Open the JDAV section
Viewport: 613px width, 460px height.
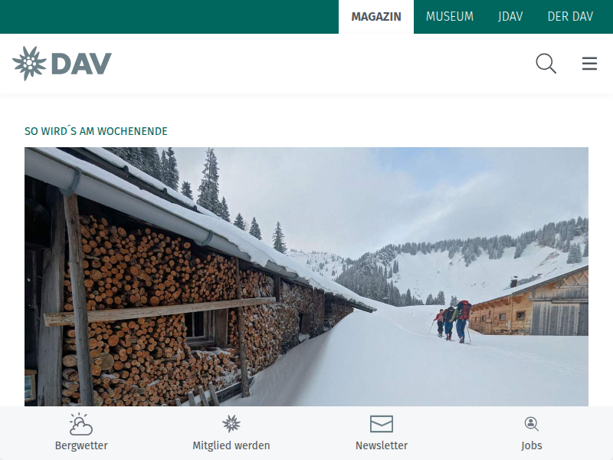[x=510, y=17]
